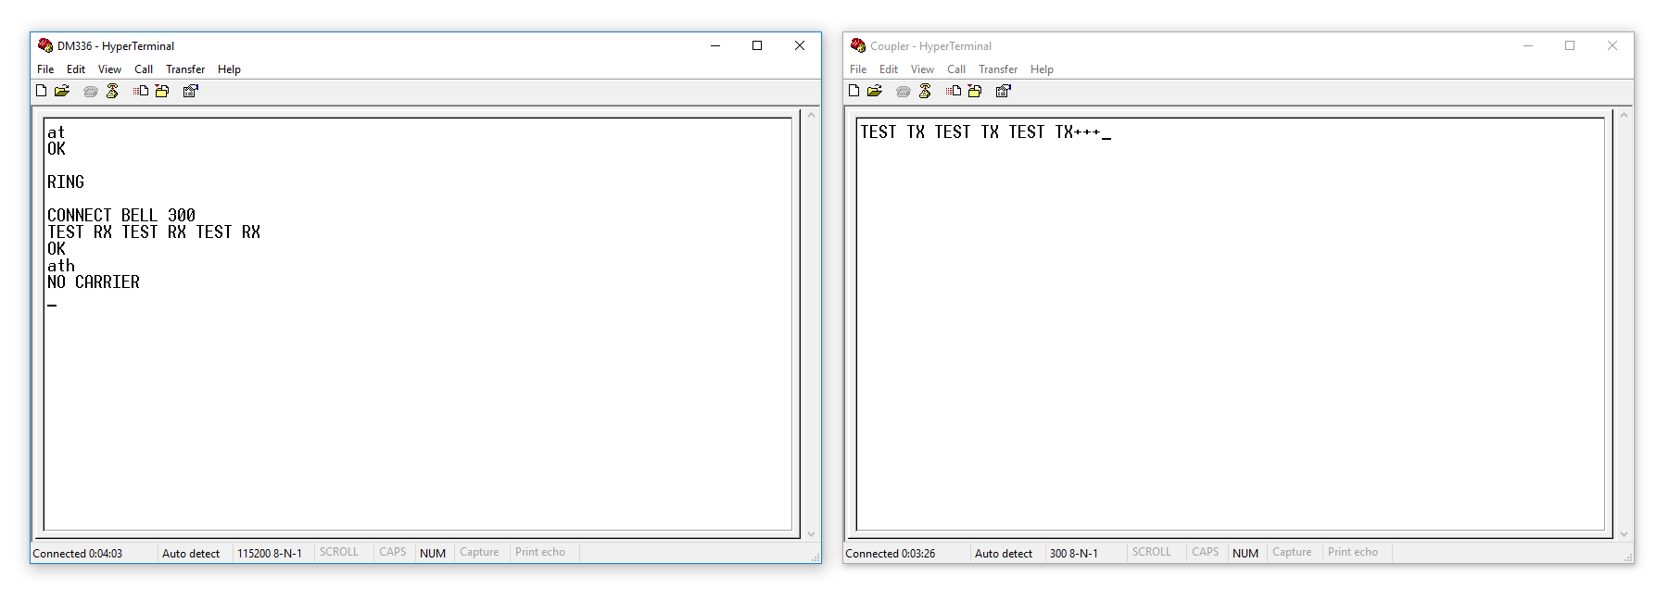Click Open file icon in DM336 toolbar

coord(62,91)
